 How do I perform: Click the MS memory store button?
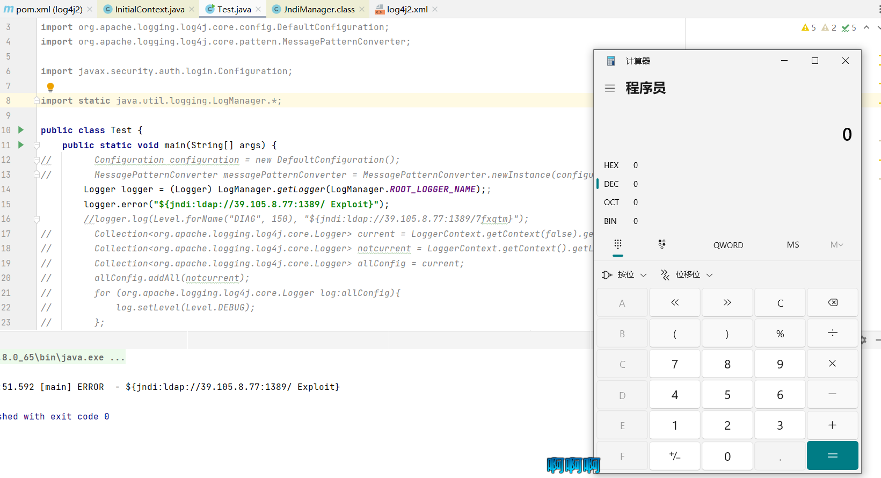[x=793, y=245]
